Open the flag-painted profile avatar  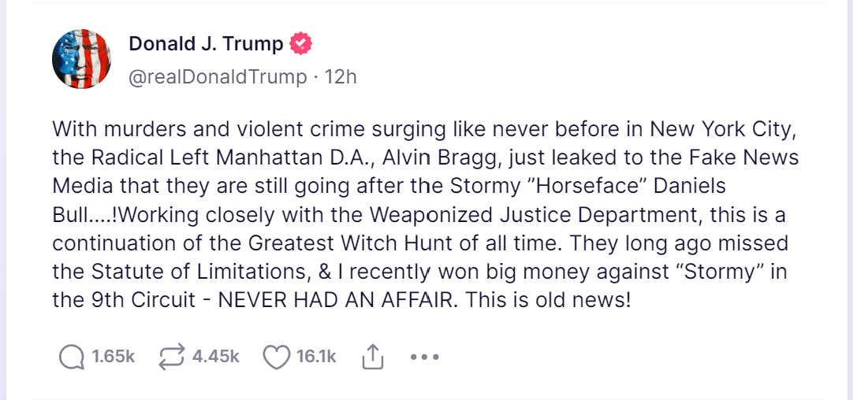80,60
